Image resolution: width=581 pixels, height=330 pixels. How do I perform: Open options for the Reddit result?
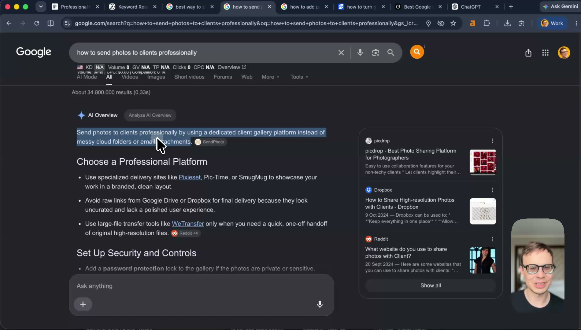pos(492,239)
